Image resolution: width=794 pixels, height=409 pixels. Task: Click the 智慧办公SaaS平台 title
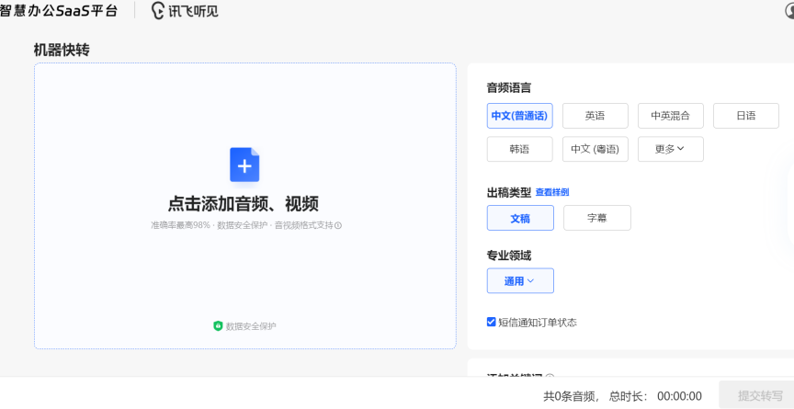pyautogui.click(x=58, y=11)
